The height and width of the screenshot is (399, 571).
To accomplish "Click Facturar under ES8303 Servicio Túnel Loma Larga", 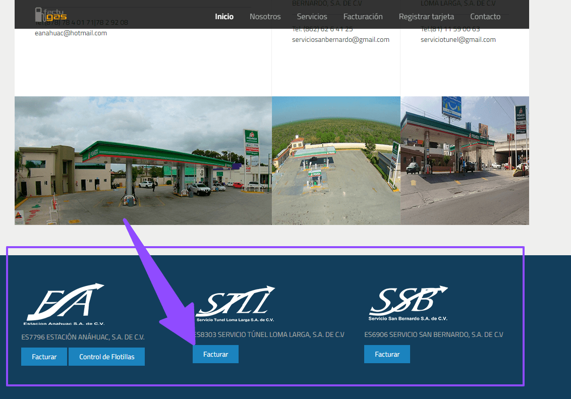I will (x=215, y=354).
